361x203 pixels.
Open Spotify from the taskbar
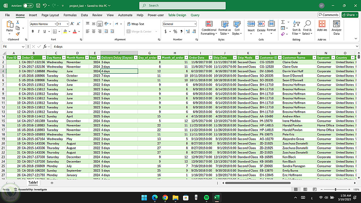[206, 198]
